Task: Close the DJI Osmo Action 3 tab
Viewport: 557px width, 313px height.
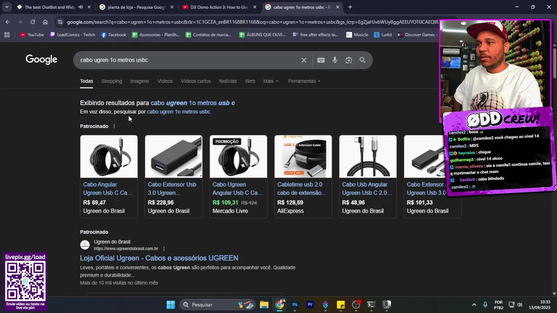Action: (255, 7)
